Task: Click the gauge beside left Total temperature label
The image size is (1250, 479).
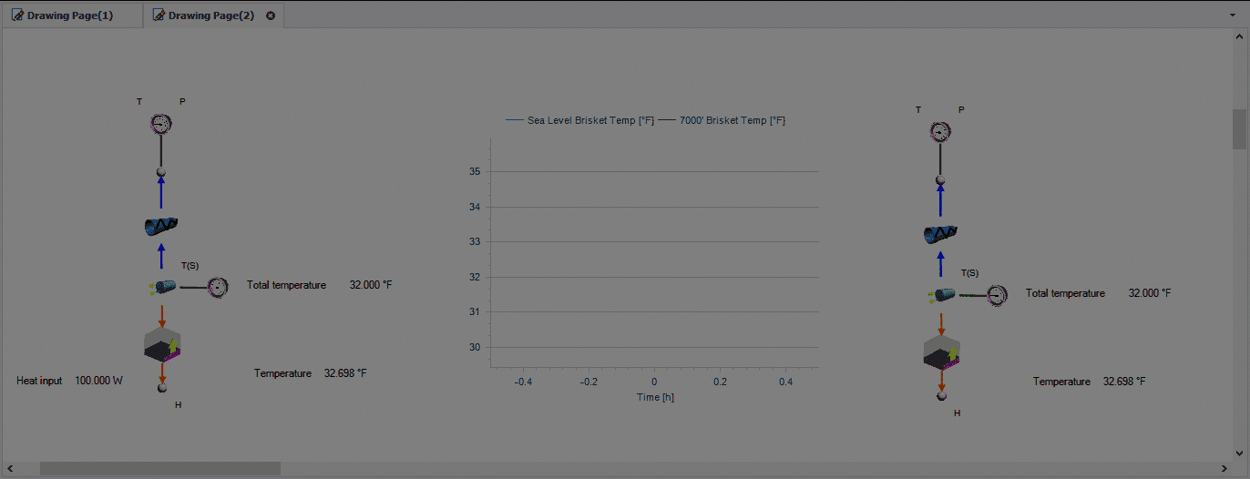Action: coord(218,288)
